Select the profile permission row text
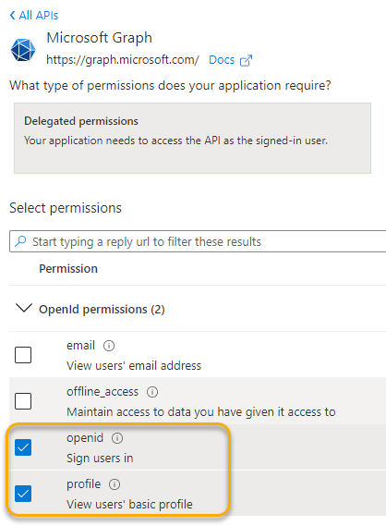Image resolution: width=386 pixels, height=526 pixels. coord(129,494)
